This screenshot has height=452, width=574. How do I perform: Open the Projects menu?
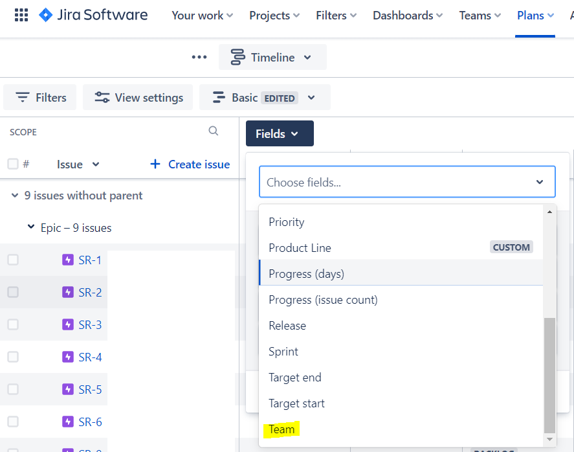pos(274,16)
